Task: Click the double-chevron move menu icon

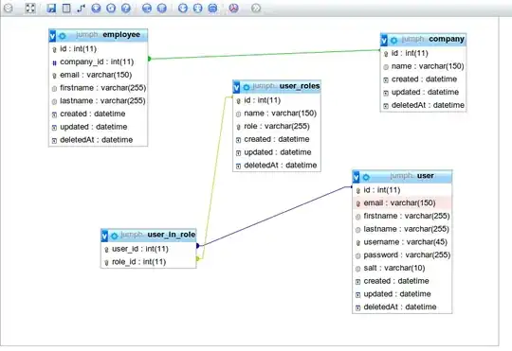Action: click(256, 9)
